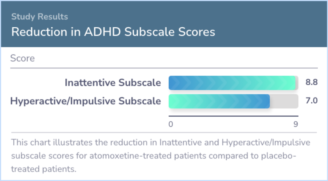Click the horizontal axis line under the bars
328x181 pixels.
point(233,116)
